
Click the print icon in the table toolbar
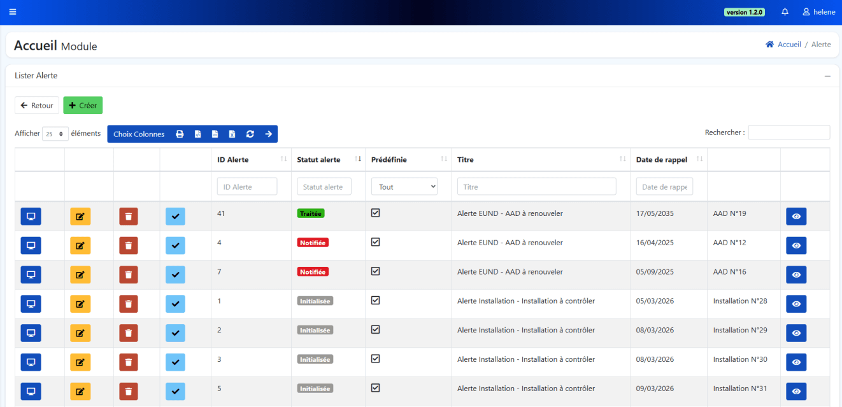click(180, 134)
